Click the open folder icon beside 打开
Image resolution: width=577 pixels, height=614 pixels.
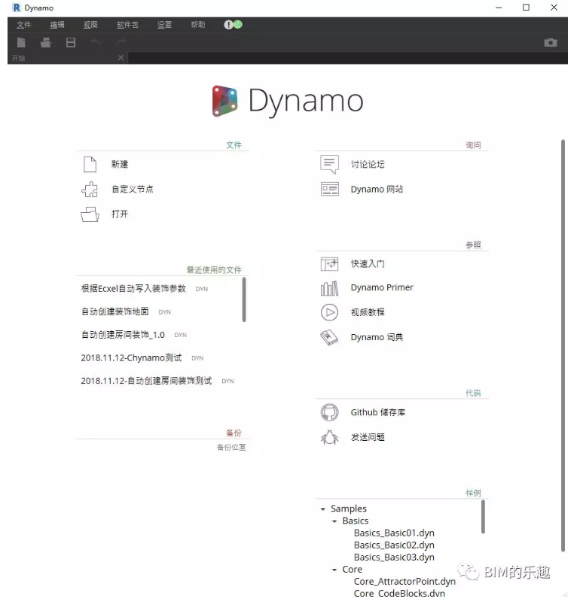pyautogui.click(x=90, y=214)
